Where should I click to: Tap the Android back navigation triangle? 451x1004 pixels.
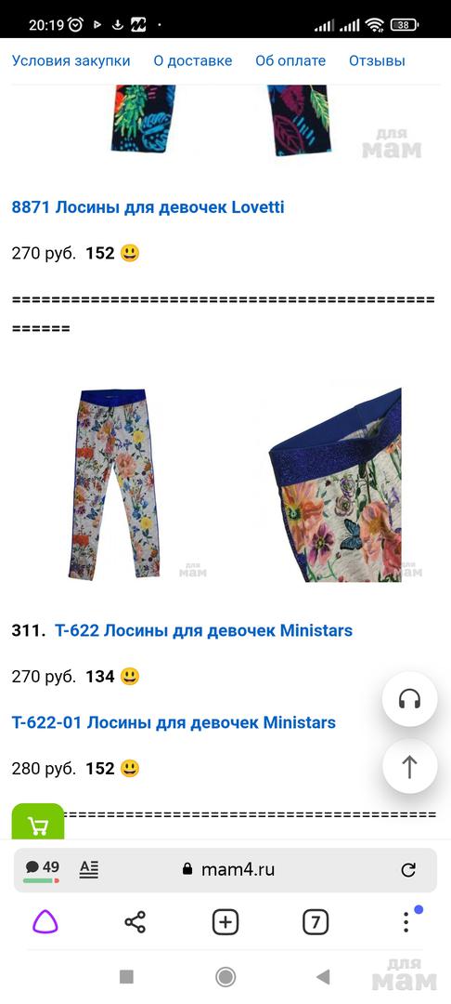click(323, 976)
